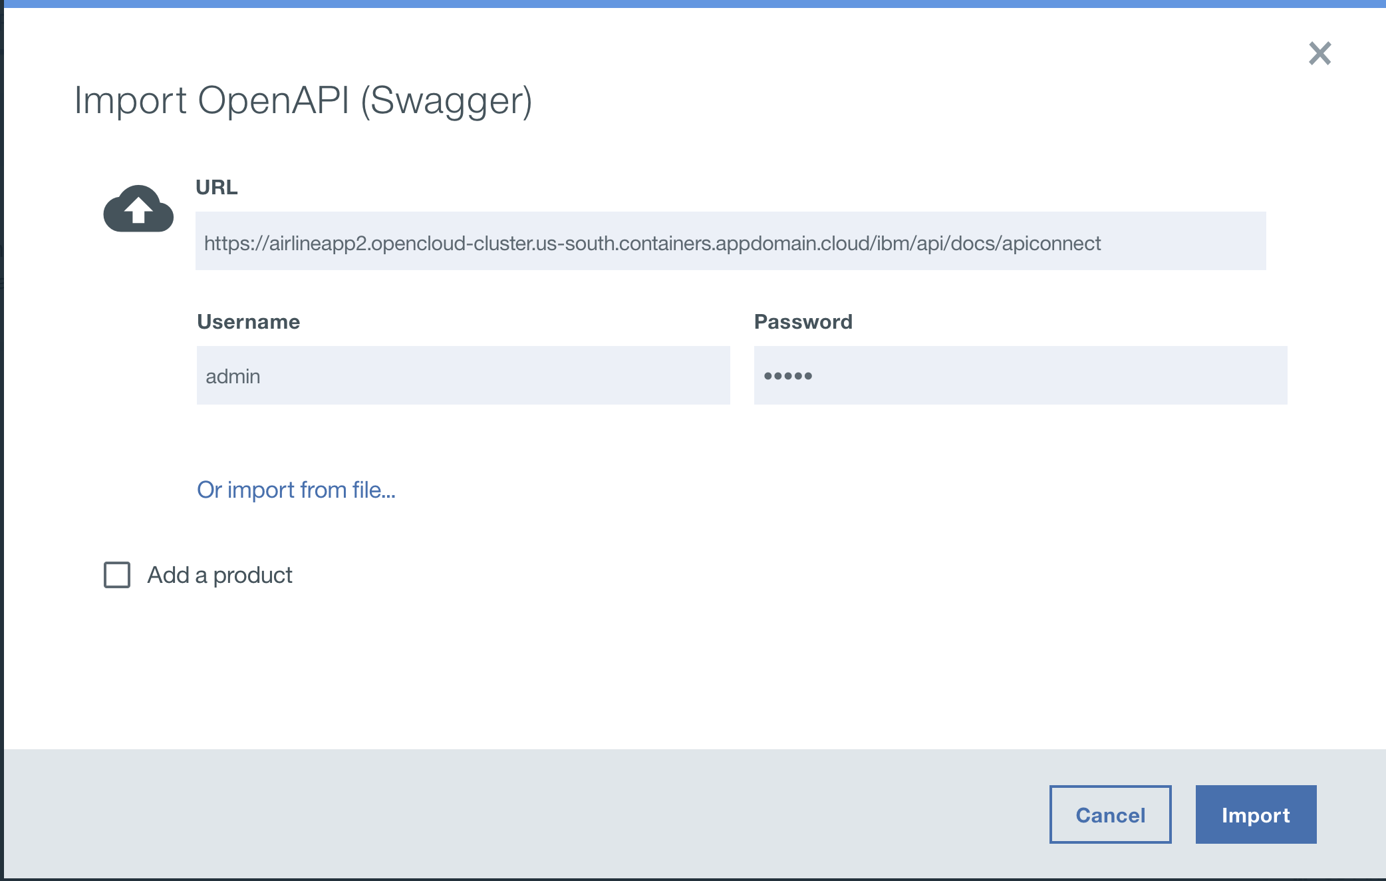Enable the Add a product checkbox
This screenshot has height=881, width=1386.
click(117, 575)
